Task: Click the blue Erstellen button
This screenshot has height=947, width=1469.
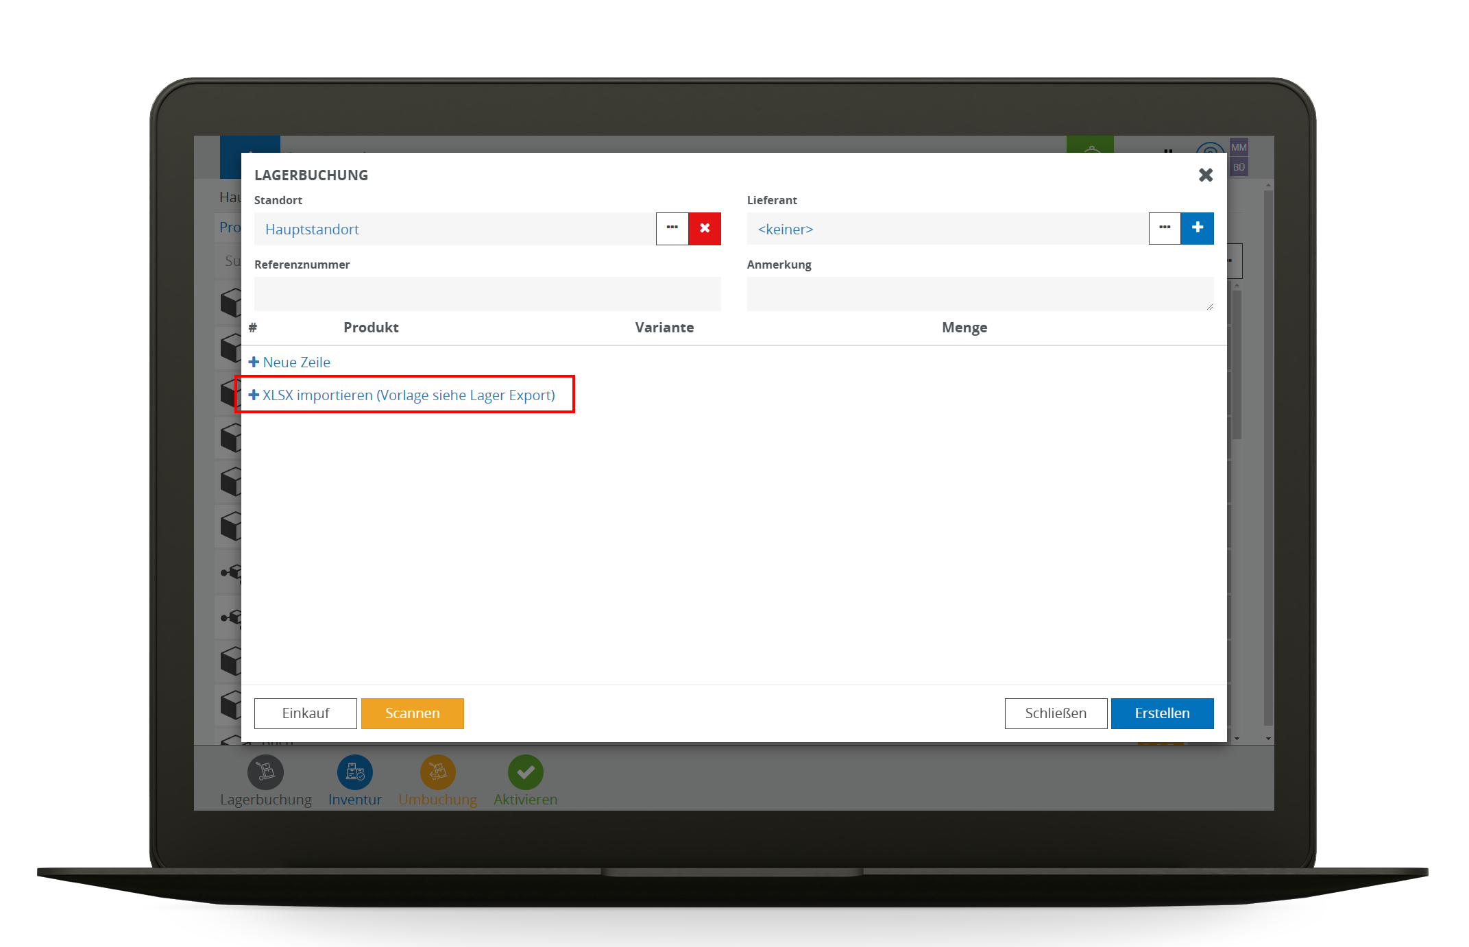Action: pyautogui.click(x=1162, y=713)
